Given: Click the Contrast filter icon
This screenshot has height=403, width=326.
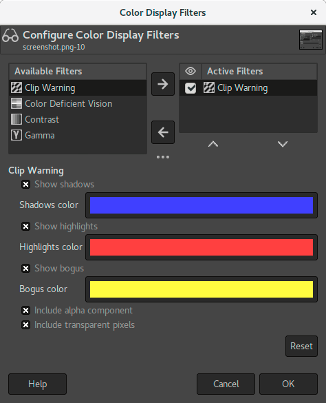Looking at the screenshot, I should [x=17, y=119].
